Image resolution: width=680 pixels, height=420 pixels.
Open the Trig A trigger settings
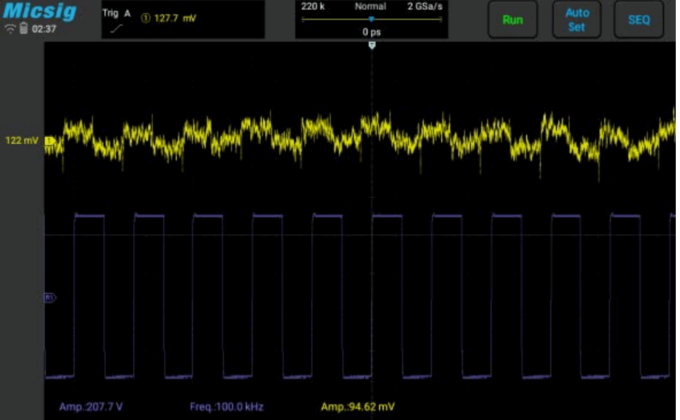tap(116, 13)
